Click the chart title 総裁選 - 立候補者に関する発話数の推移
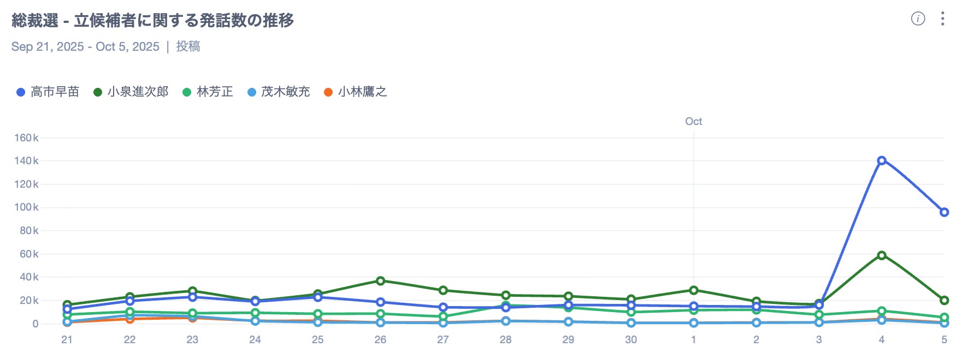This screenshot has height=359, width=968. pos(153,21)
